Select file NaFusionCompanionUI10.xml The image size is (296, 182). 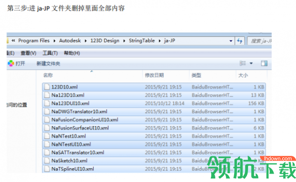coord(154,120)
